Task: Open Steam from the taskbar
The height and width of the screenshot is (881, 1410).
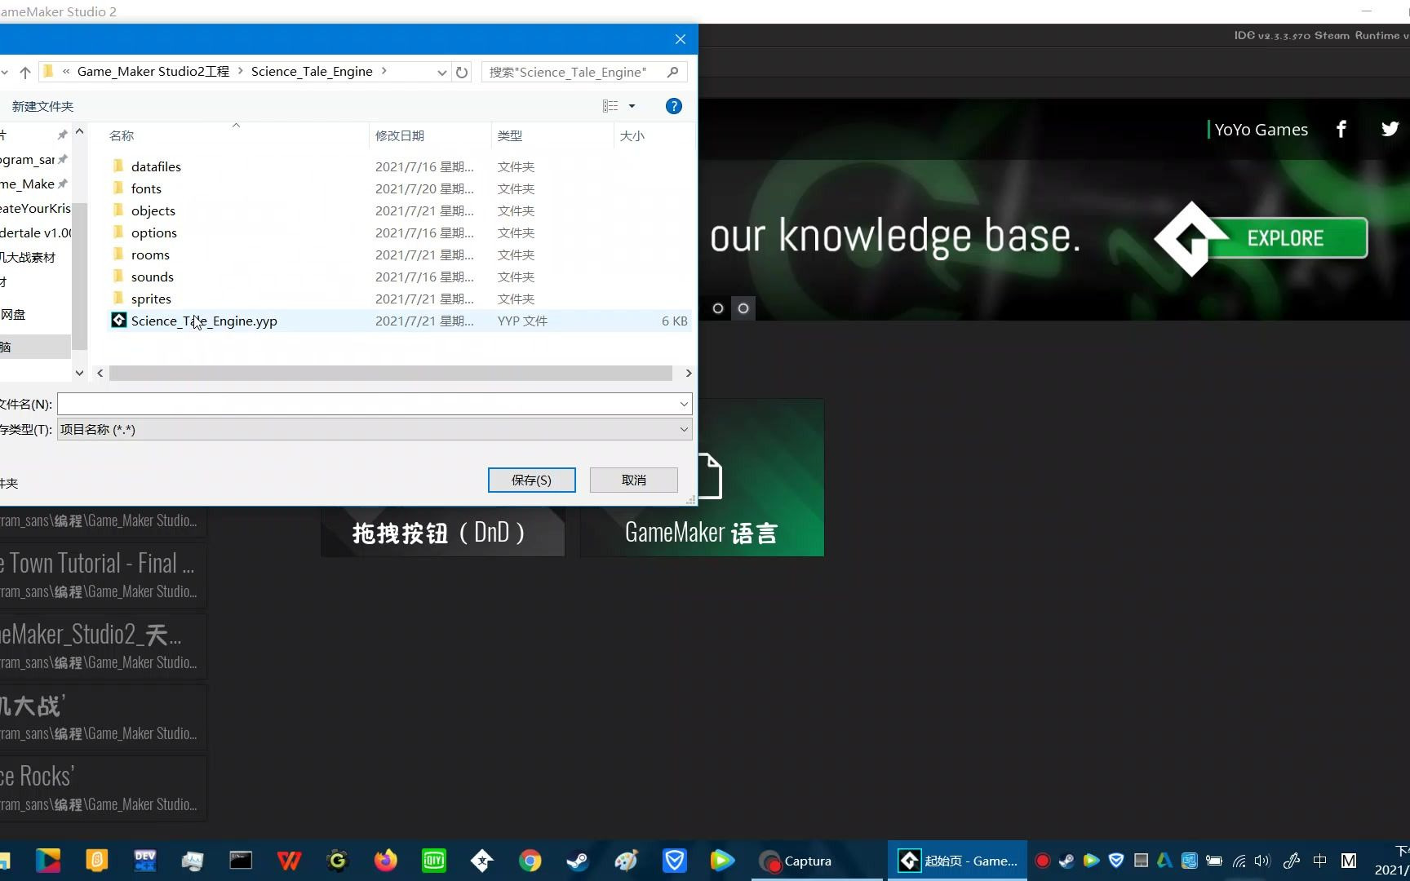Action: (x=578, y=861)
